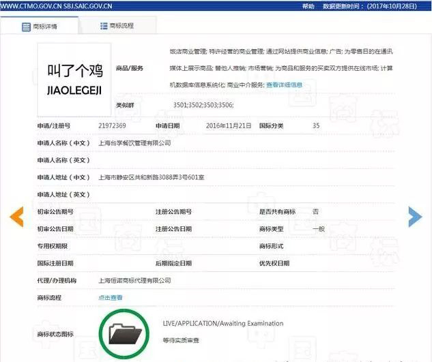Screen dimensions: 432x362
Task: Go to previous record with orange arrow
Action: point(17,217)
